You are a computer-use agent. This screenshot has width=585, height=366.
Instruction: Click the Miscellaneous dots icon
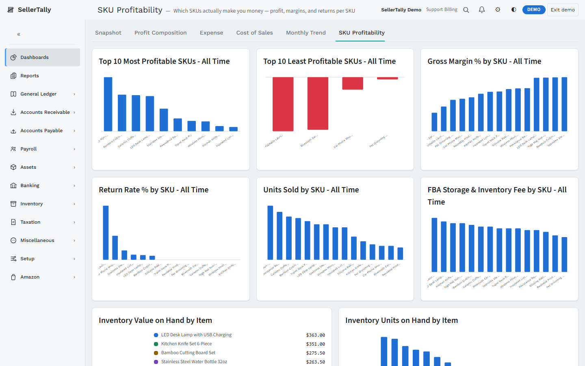(13, 240)
